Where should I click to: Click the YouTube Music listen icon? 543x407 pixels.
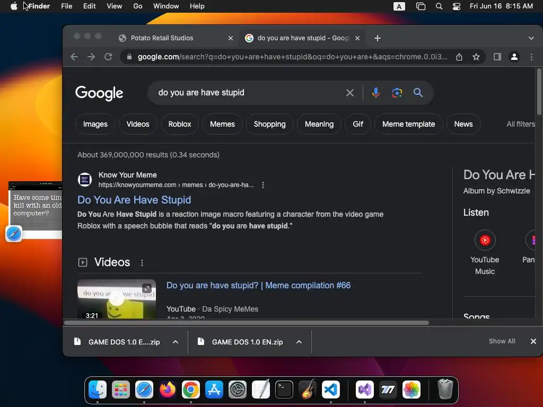point(485,240)
